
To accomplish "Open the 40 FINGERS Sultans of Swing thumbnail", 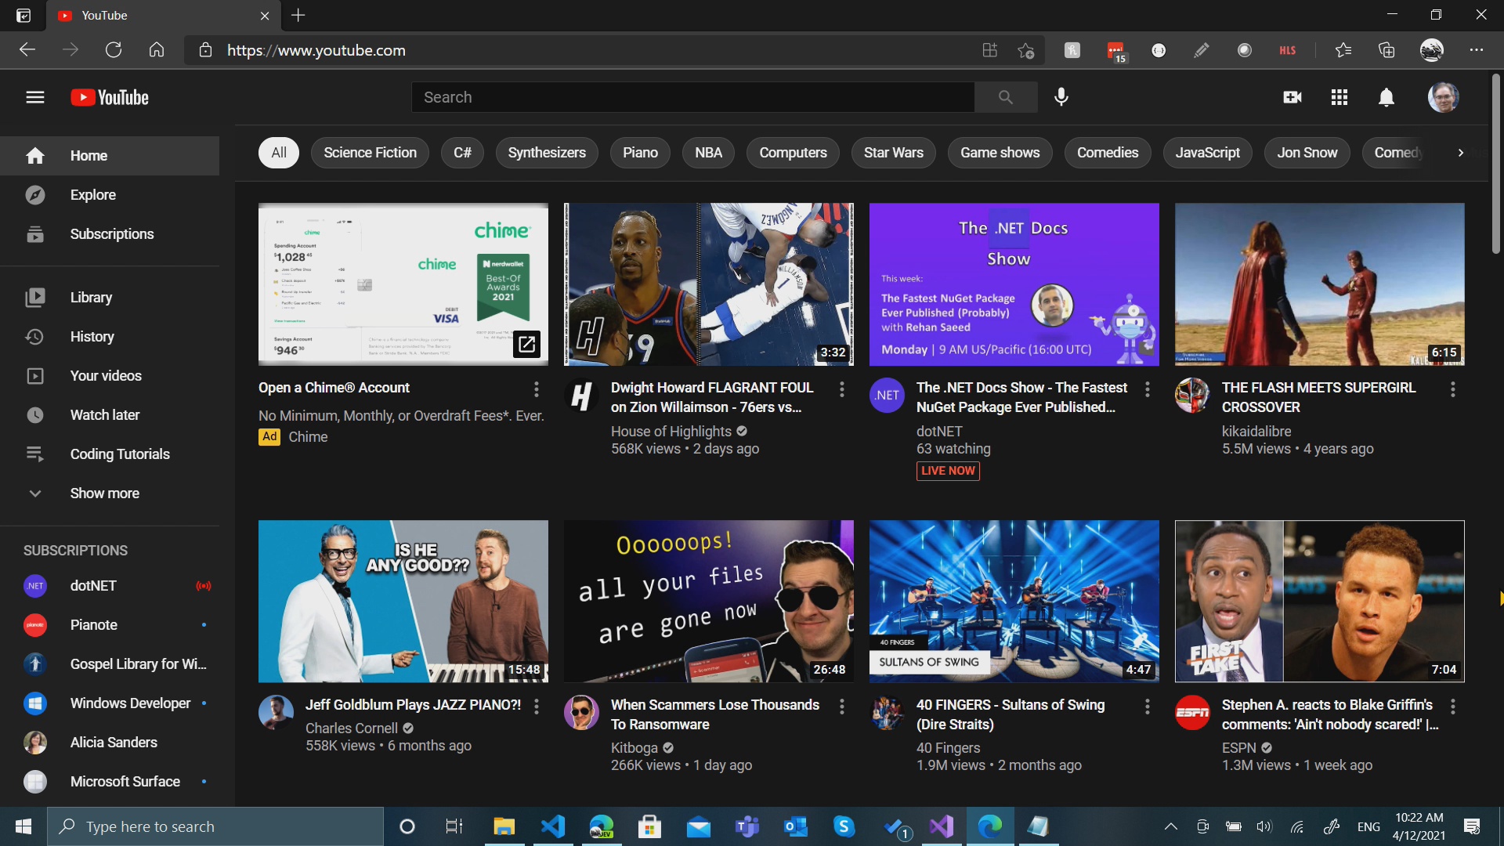I will click(1014, 601).
